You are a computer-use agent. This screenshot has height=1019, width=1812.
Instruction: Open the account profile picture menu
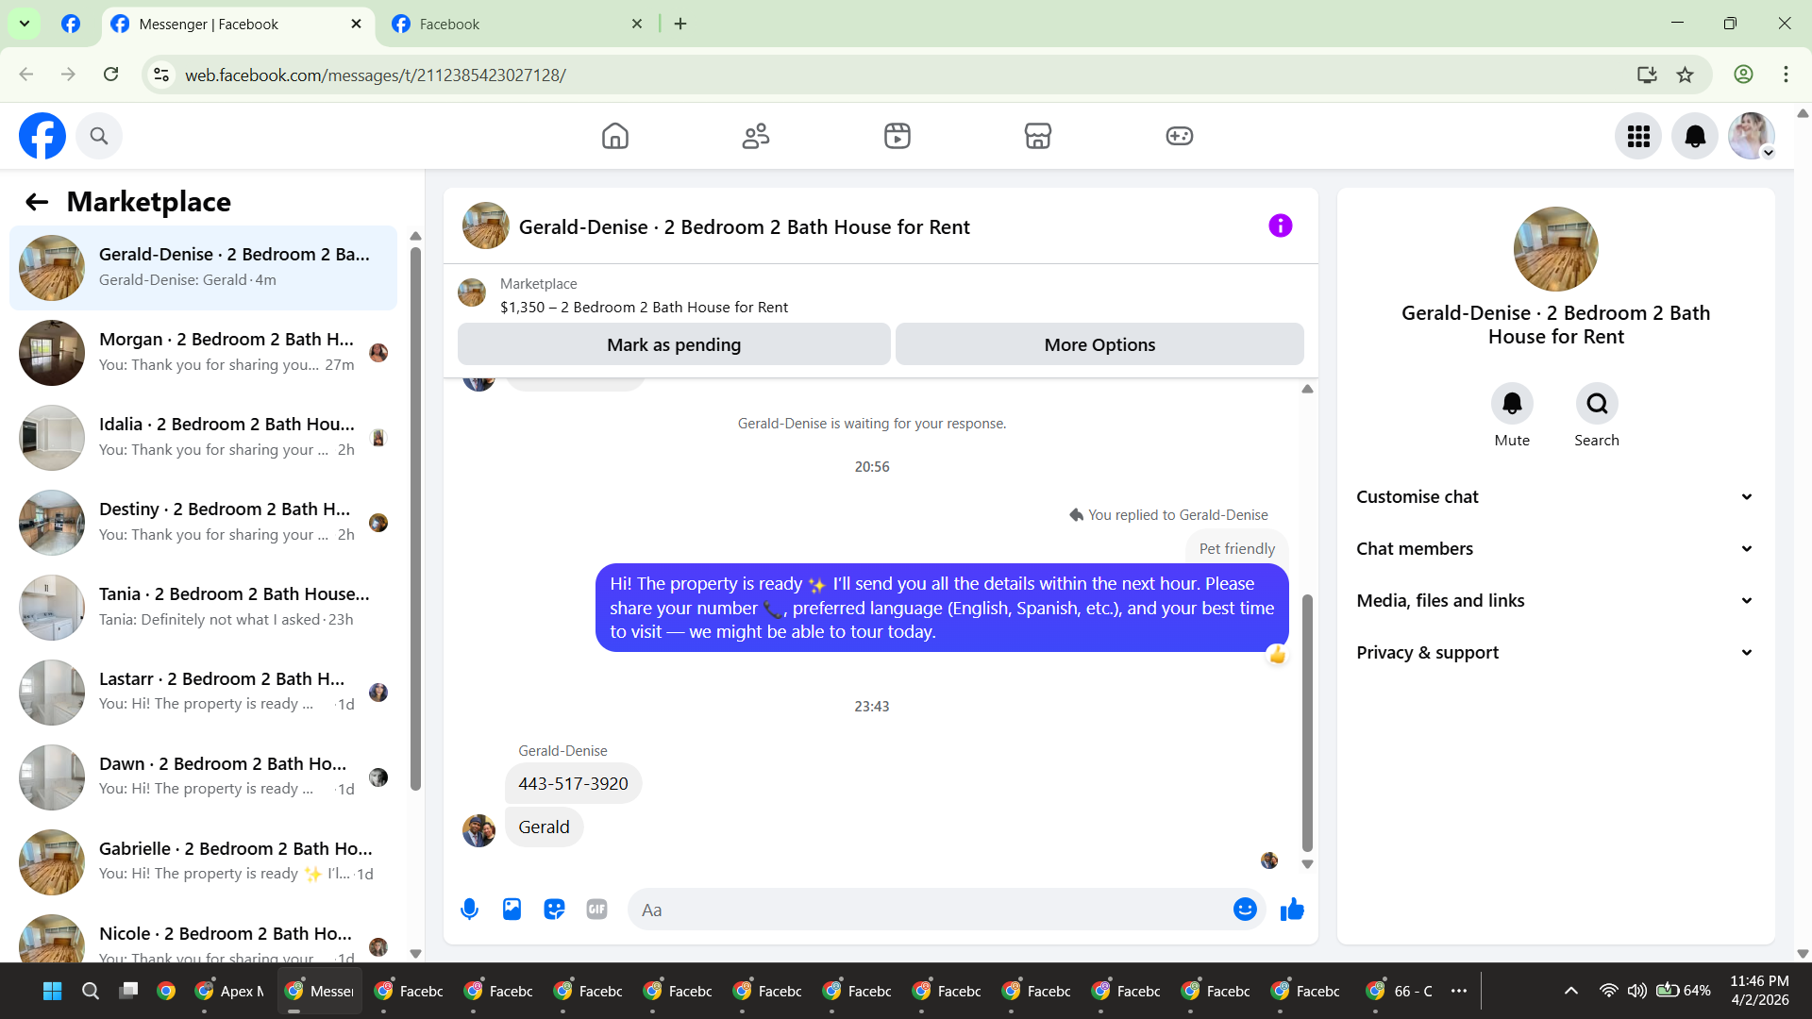(x=1752, y=136)
